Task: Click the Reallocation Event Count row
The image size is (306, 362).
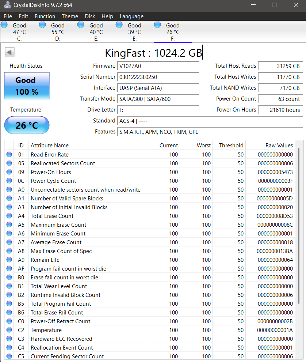Action: coord(150,347)
